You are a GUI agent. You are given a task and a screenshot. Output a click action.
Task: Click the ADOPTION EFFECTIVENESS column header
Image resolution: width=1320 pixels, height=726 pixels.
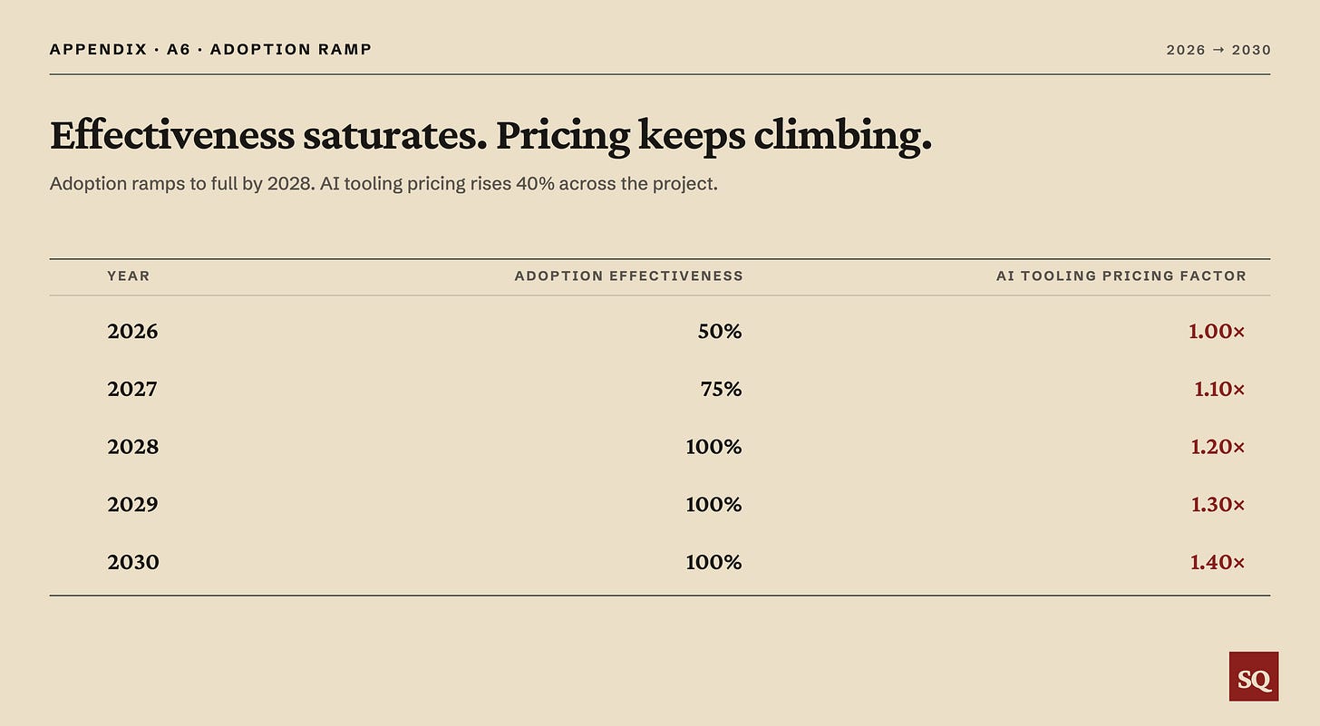coord(628,276)
